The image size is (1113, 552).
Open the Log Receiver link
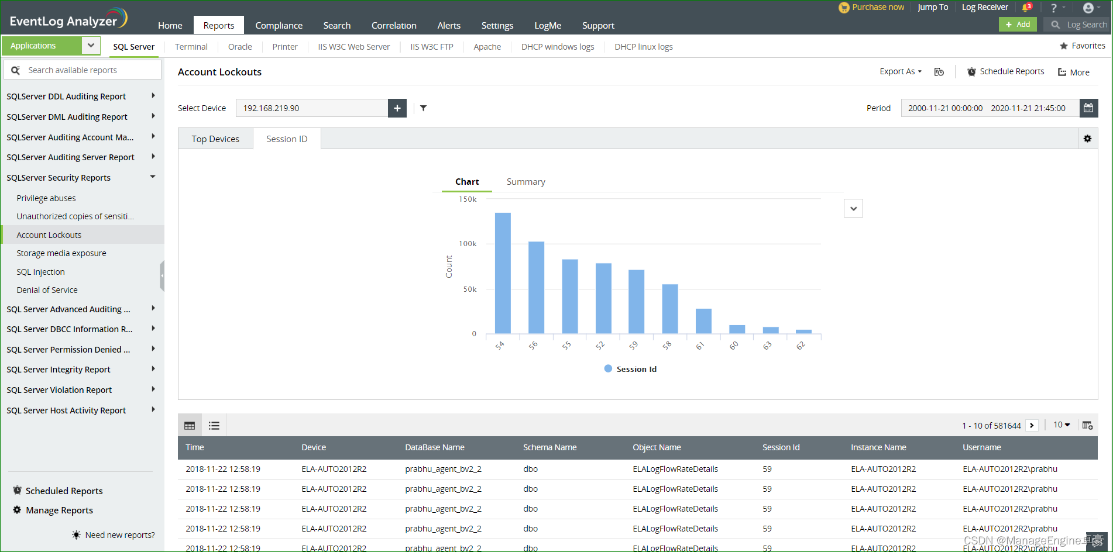(x=985, y=8)
